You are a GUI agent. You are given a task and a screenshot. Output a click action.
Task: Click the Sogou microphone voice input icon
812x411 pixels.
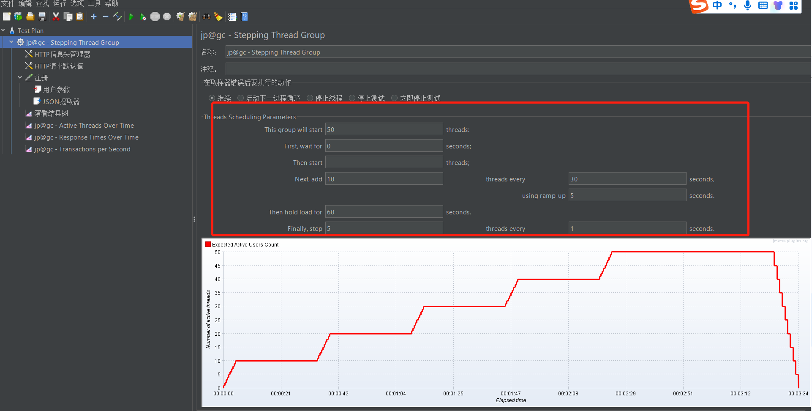click(x=747, y=5)
